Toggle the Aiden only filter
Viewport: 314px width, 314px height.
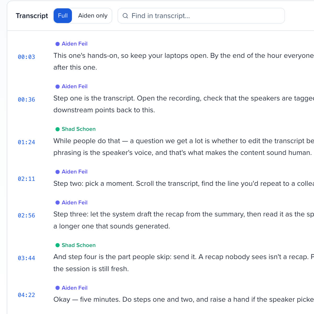93,16
